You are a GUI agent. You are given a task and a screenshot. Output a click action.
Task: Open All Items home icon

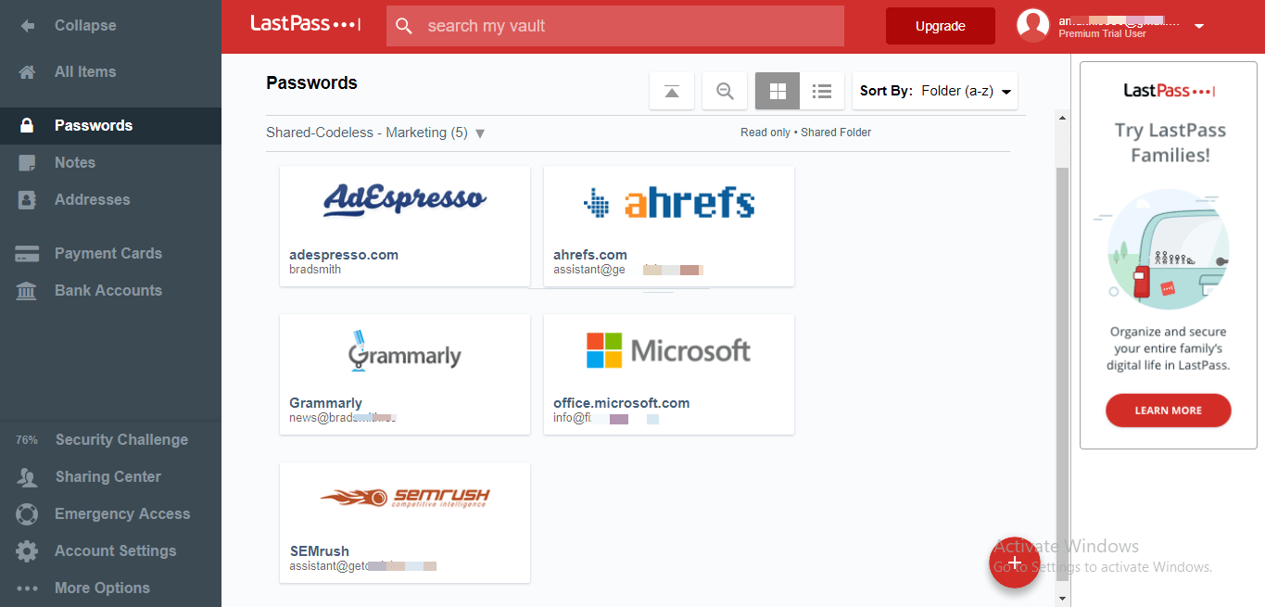point(28,72)
